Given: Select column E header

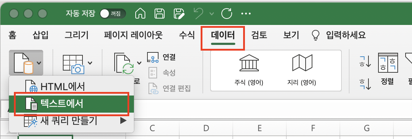Looking at the screenshot, I should pyautogui.click(x=259, y=128).
